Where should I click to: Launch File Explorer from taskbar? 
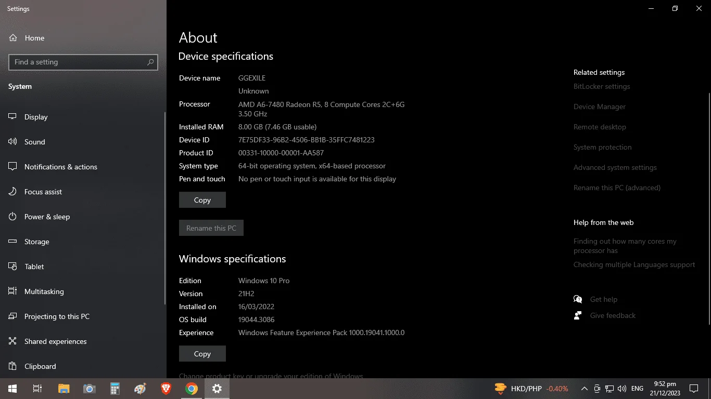[x=64, y=389]
